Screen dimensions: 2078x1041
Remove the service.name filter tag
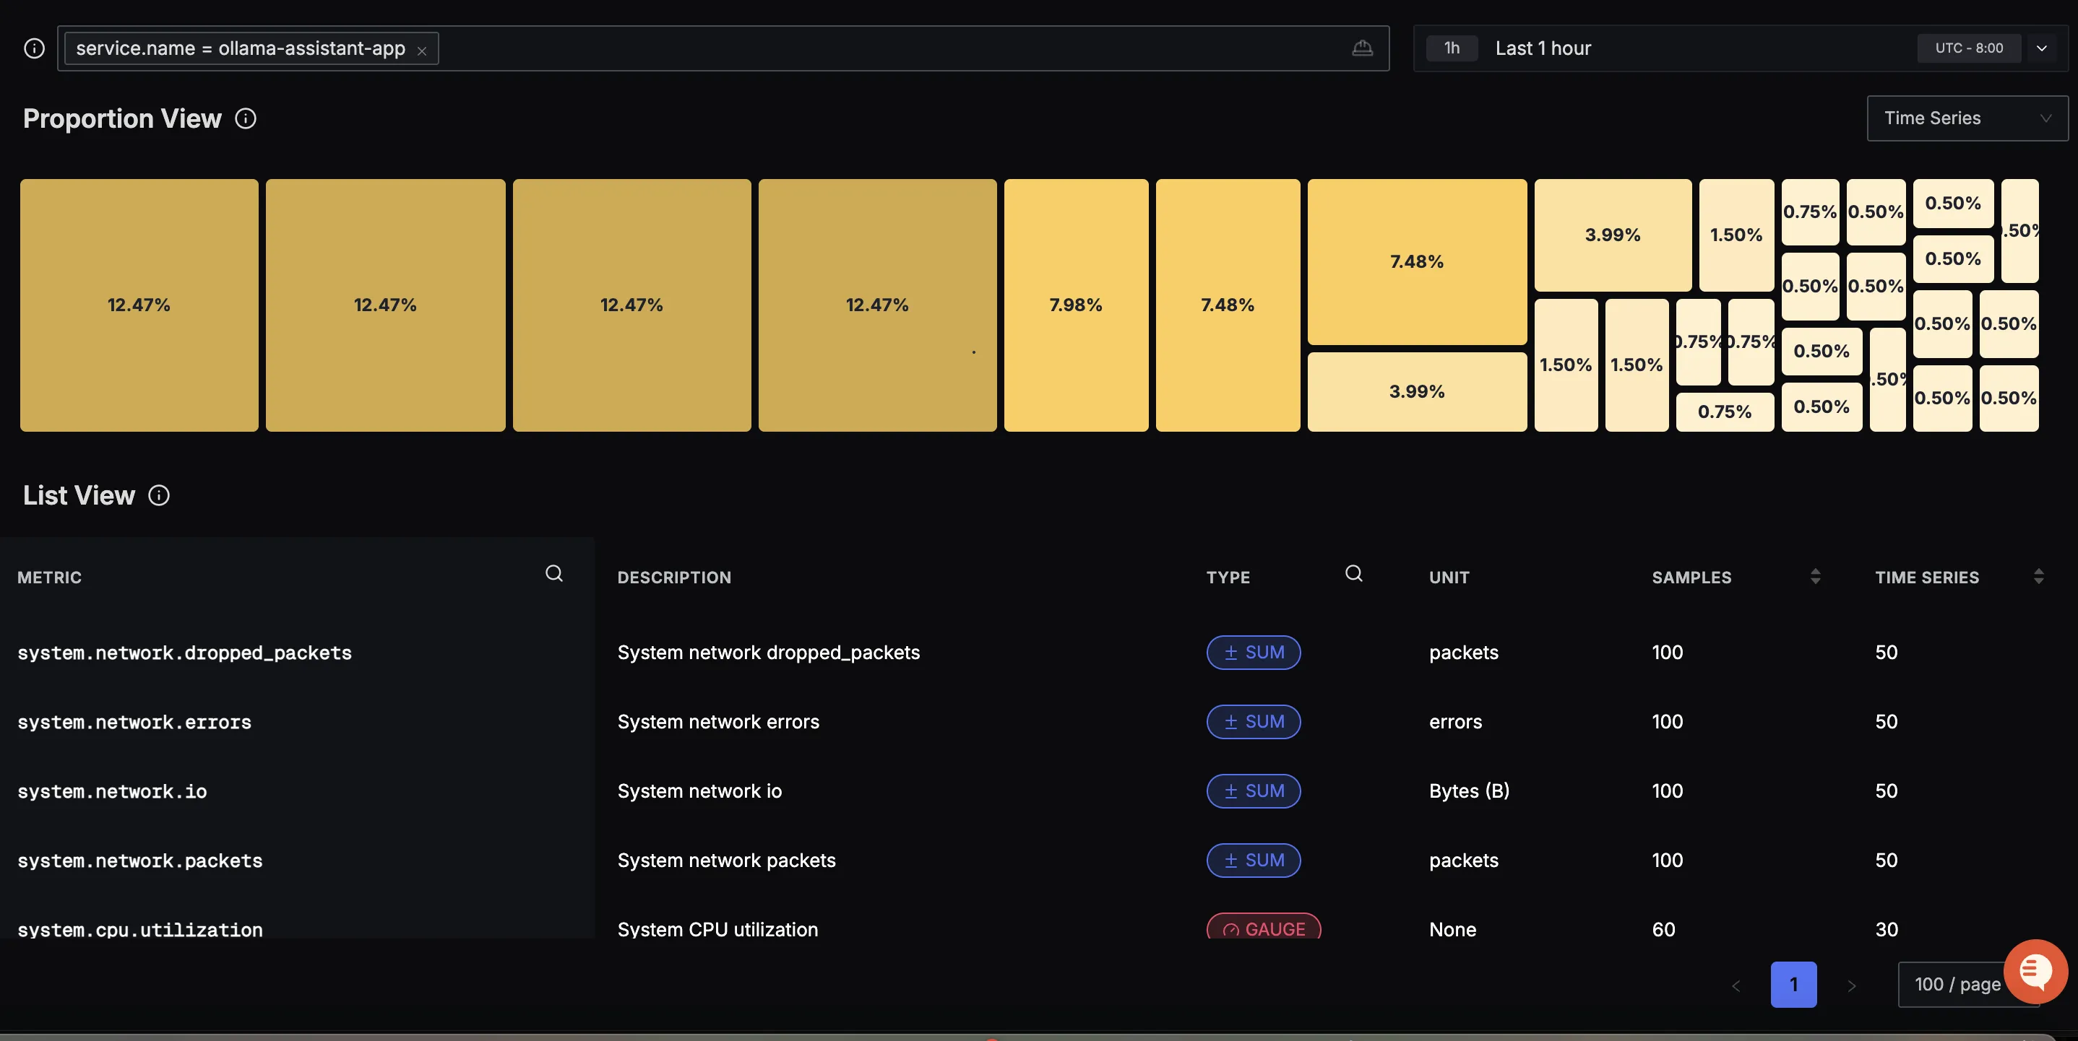(421, 51)
